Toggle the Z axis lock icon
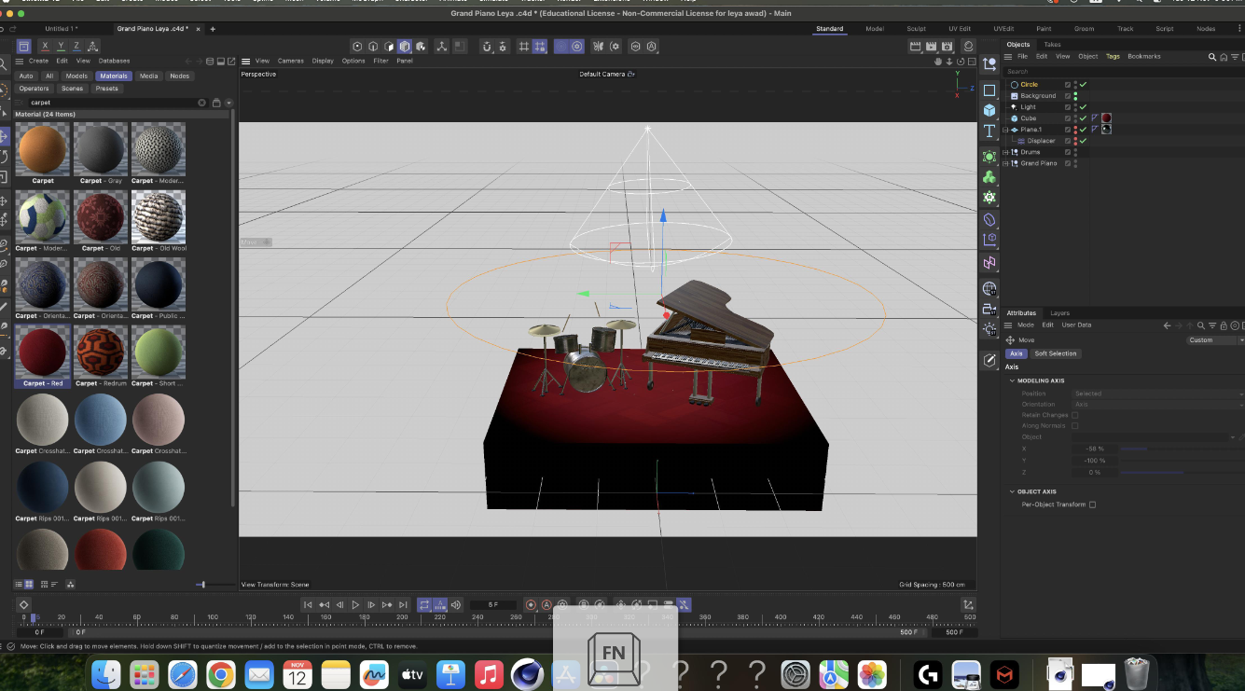Viewport: 1245px width, 691px height. [x=77, y=47]
